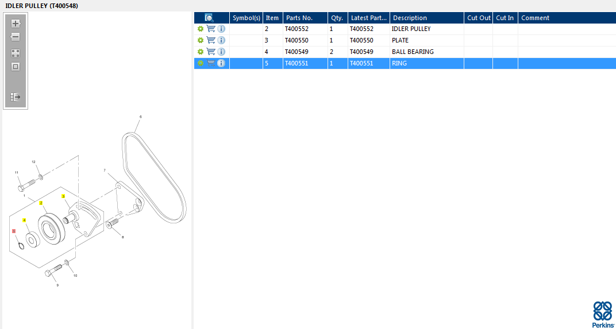Viewport: 616px width, 329px height.
Task: Add PLATE T400550 to cart
Action: click(x=211, y=40)
